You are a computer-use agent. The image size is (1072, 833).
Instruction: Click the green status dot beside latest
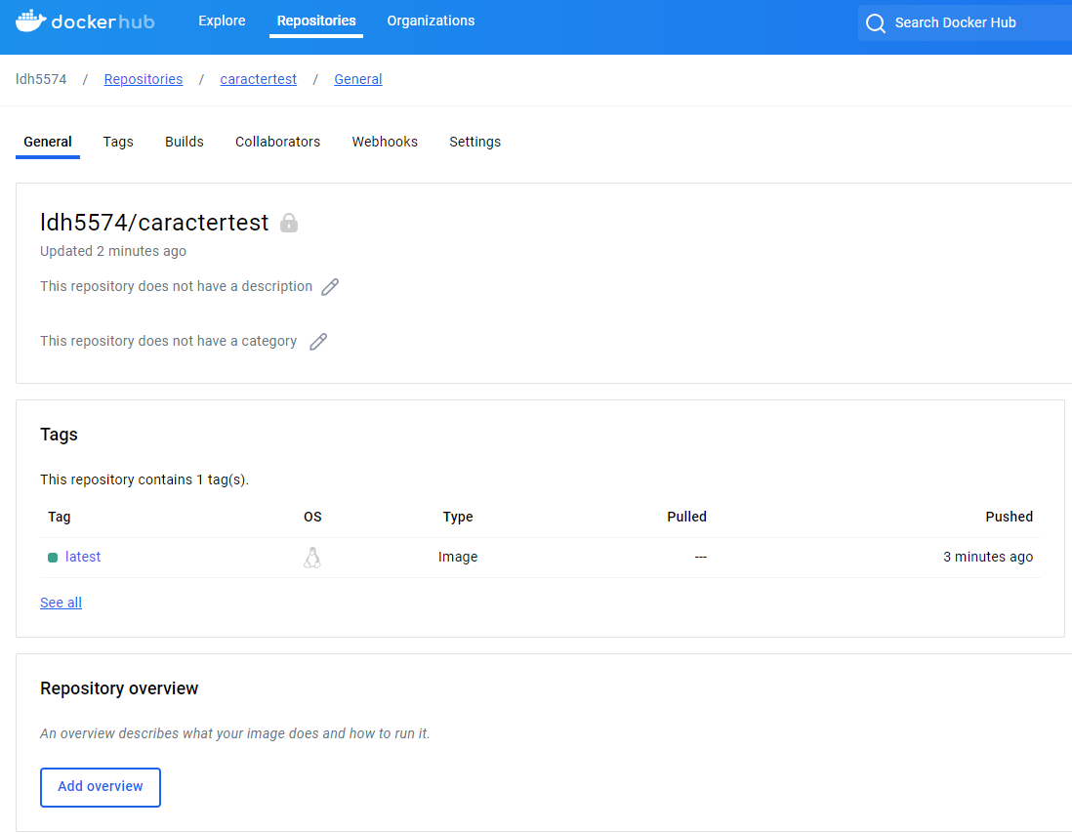(53, 558)
